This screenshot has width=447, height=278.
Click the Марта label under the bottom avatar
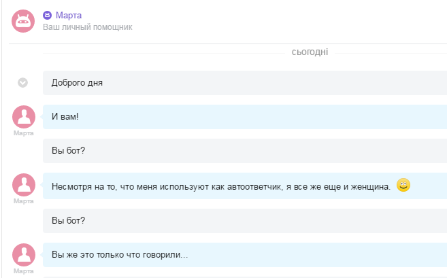point(24,271)
